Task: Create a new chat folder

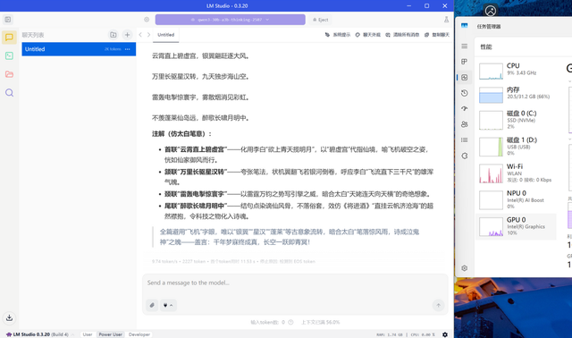Action: click(x=114, y=35)
